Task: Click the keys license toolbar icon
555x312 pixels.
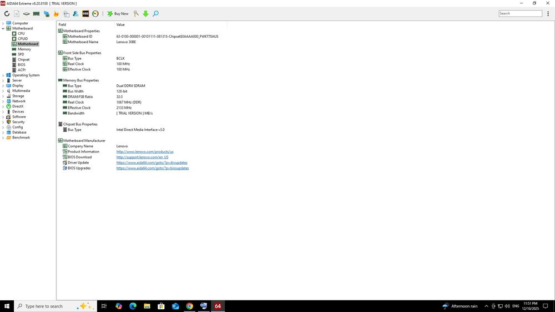Action: point(136,14)
